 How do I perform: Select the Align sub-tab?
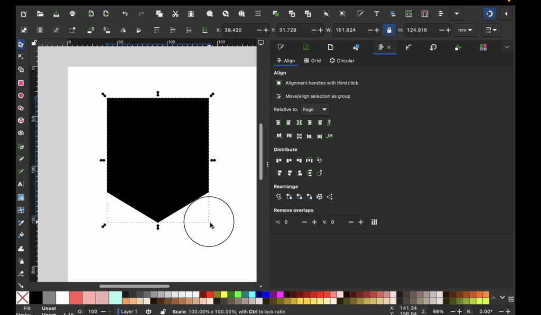click(286, 61)
